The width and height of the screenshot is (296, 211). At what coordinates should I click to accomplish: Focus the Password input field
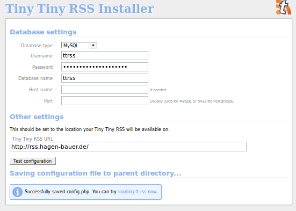tap(105, 67)
